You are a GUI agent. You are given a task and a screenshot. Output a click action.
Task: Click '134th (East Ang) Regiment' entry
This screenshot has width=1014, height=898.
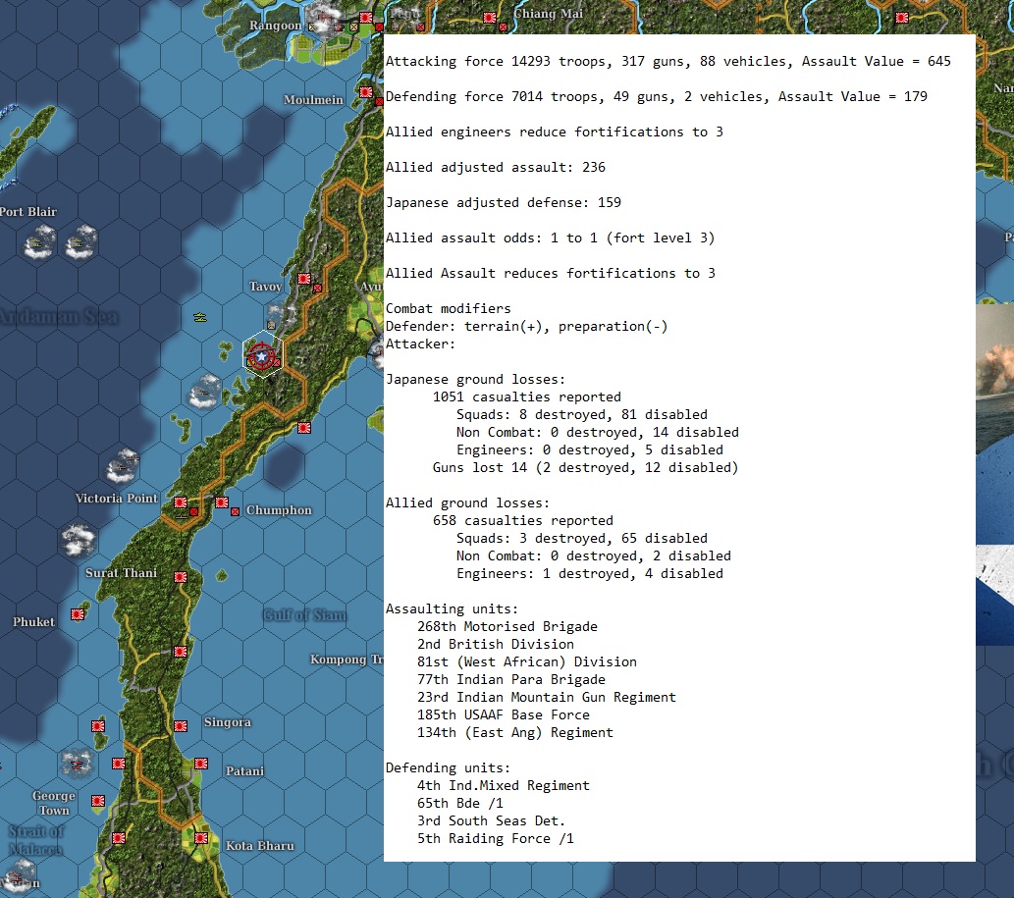click(x=514, y=732)
